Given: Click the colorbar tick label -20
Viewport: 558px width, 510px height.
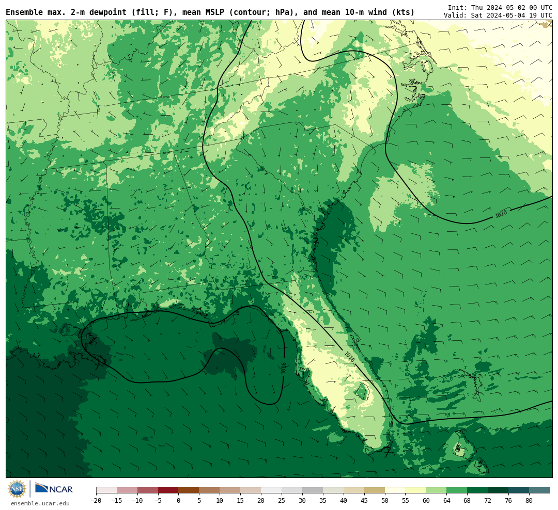Looking at the screenshot, I should coord(96,501).
